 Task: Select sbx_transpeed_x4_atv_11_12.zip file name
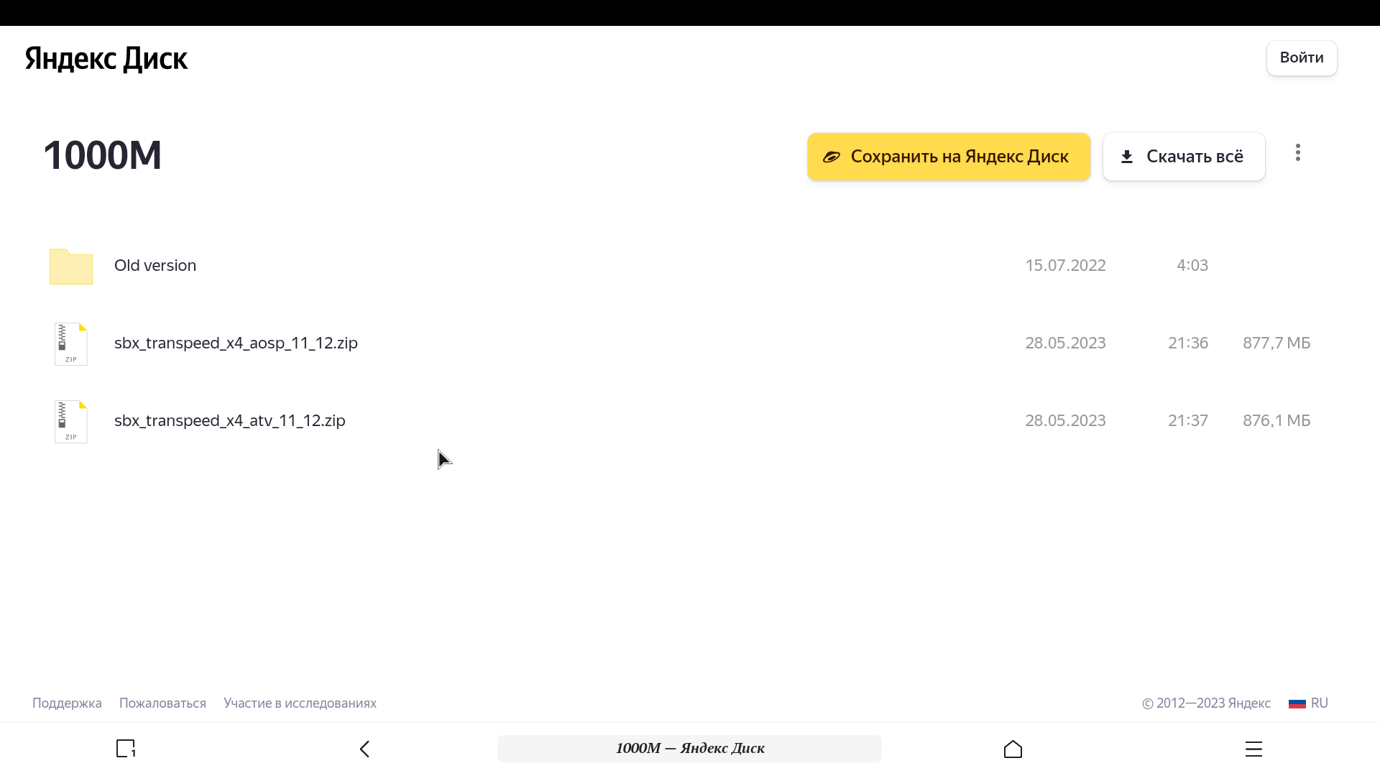230,420
